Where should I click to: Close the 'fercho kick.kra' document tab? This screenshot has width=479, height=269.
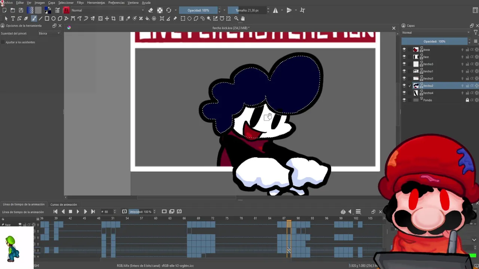394,28
